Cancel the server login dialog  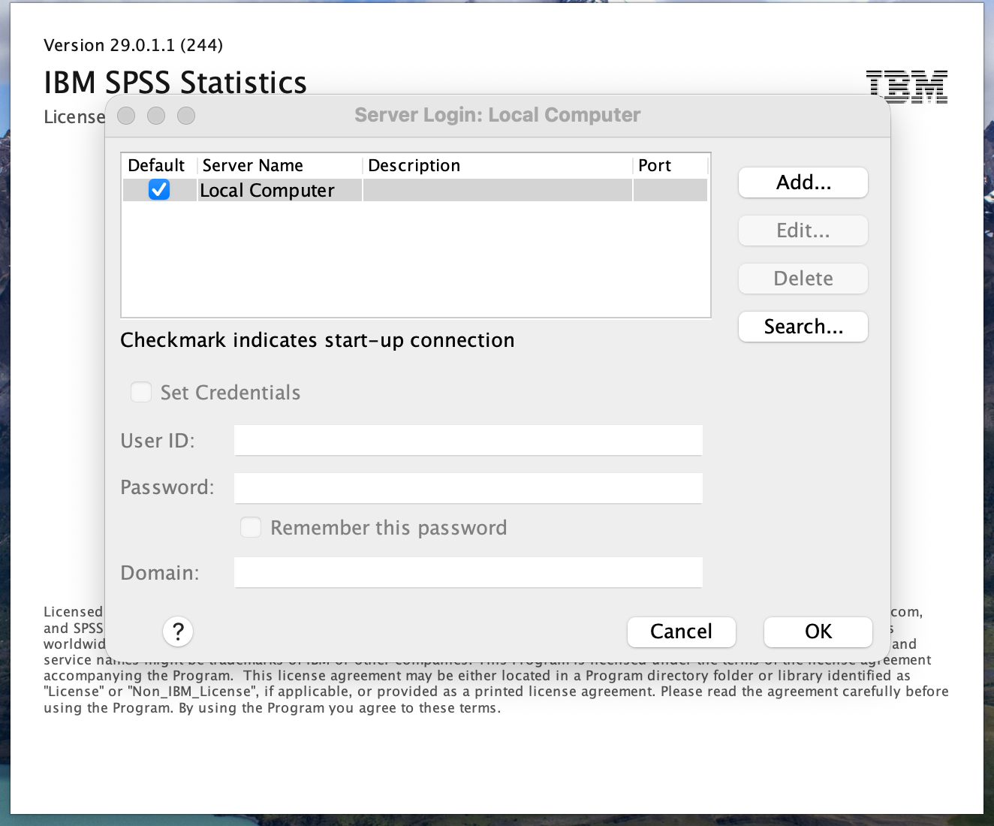[681, 632]
